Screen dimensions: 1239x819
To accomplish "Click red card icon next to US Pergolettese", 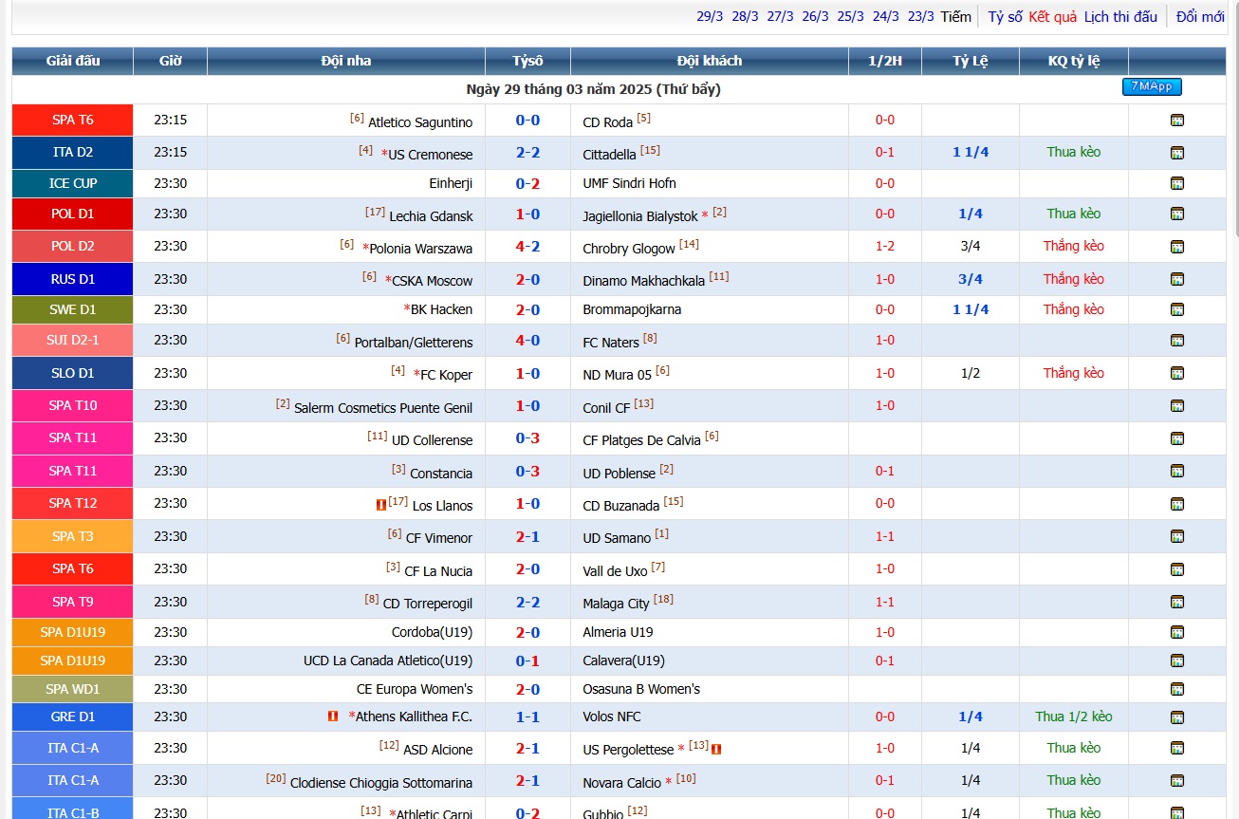I will click(x=716, y=749).
